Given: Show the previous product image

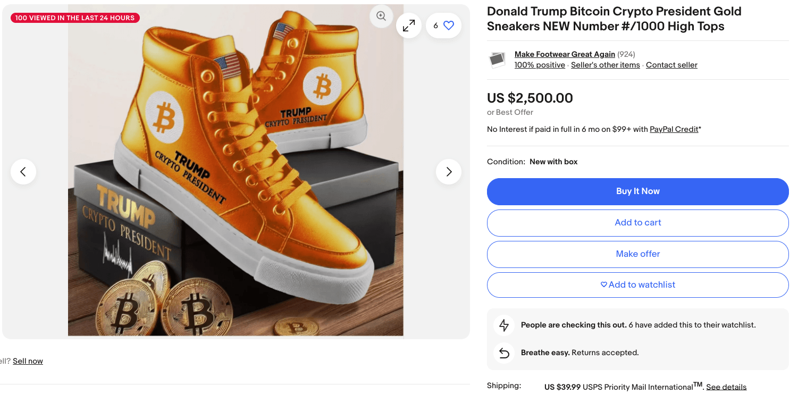Looking at the screenshot, I should pyautogui.click(x=23, y=172).
